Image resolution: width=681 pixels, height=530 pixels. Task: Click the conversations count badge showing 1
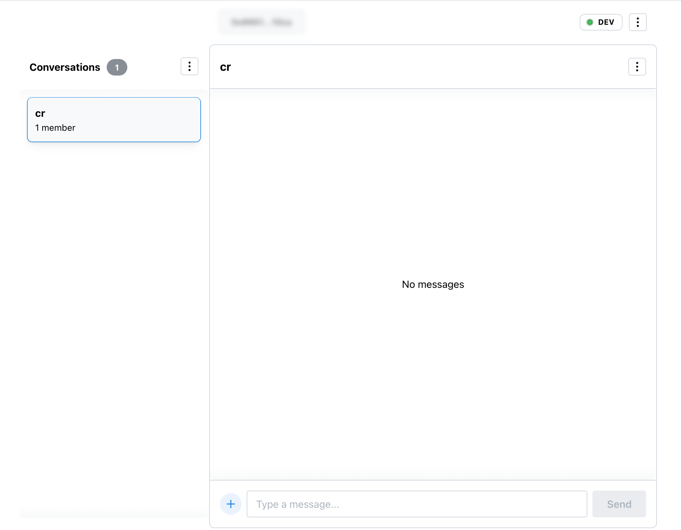pyautogui.click(x=117, y=67)
